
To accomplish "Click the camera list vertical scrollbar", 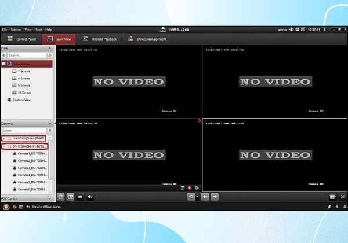I will [50, 160].
